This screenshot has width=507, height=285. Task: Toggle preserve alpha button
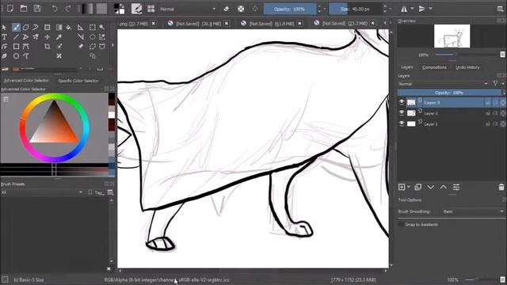click(241, 9)
